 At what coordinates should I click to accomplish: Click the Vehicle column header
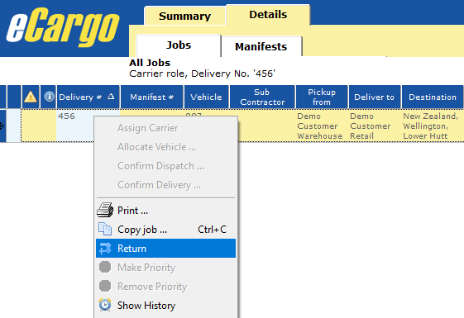tap(206, 97)
